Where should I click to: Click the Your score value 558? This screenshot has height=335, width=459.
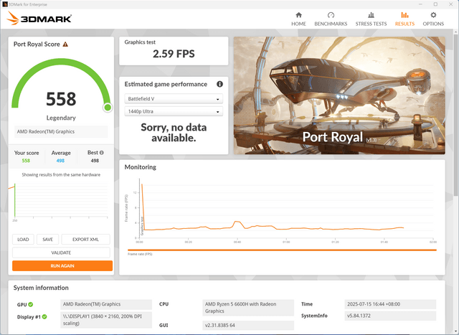[x=26, y=161]
